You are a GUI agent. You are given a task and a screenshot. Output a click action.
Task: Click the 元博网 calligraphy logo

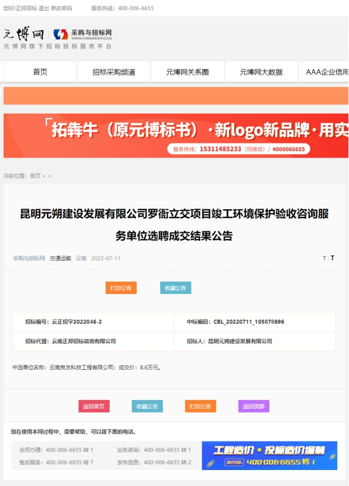24,33
